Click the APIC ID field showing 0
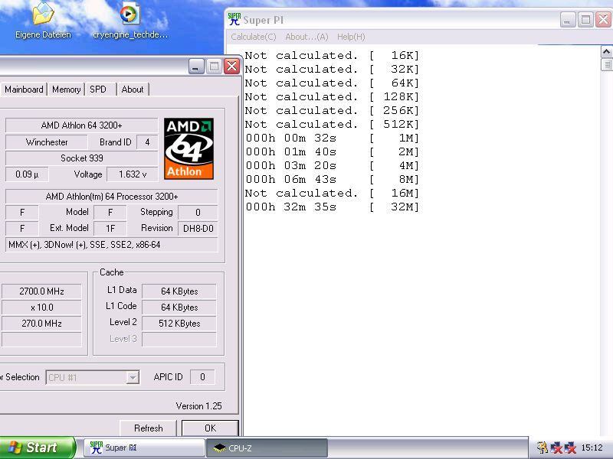This screenshot has height=459, width=613. pos(202,376)
